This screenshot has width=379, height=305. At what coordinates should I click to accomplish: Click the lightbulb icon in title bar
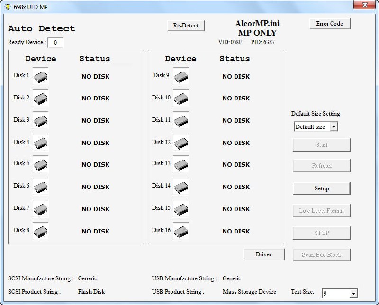click(7, 7)
